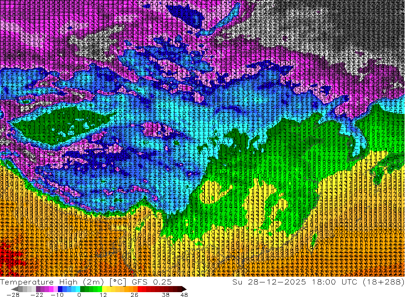Image resolution: width=405 pixels, height=297 pixels.
Task: Click the 26 legend label
Action: pos(134,295)
